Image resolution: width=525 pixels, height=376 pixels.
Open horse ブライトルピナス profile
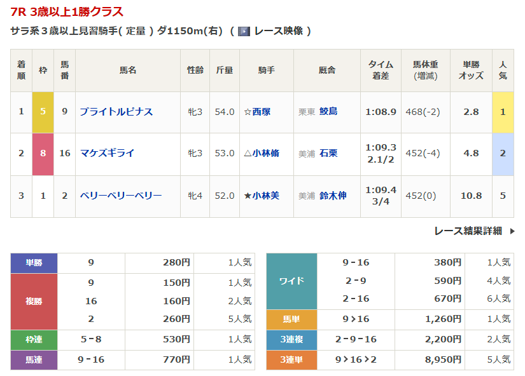point(116,112)
